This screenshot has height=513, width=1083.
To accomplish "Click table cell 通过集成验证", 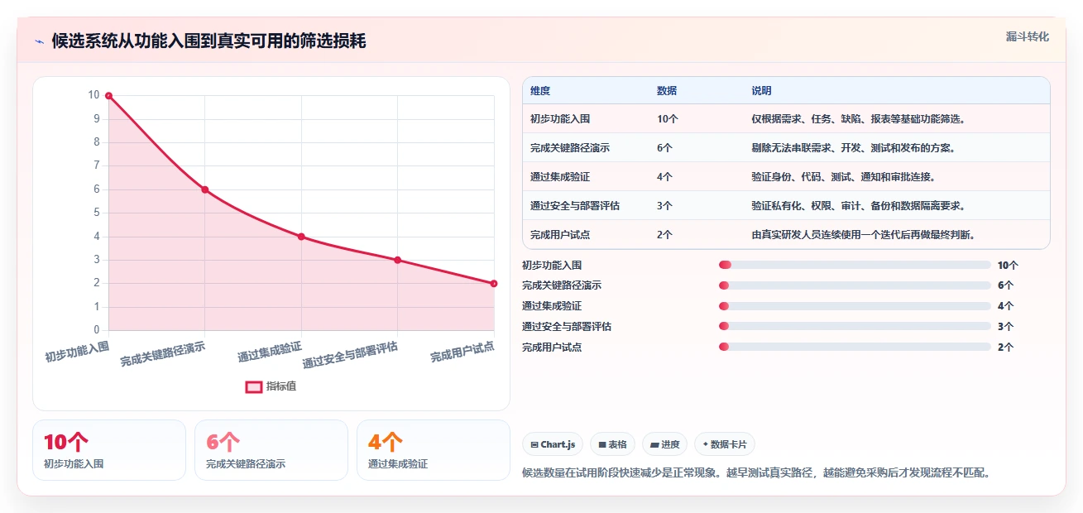I will tap(560, 177).
